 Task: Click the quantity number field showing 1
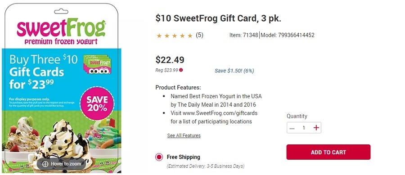click(x=304, y=128)
